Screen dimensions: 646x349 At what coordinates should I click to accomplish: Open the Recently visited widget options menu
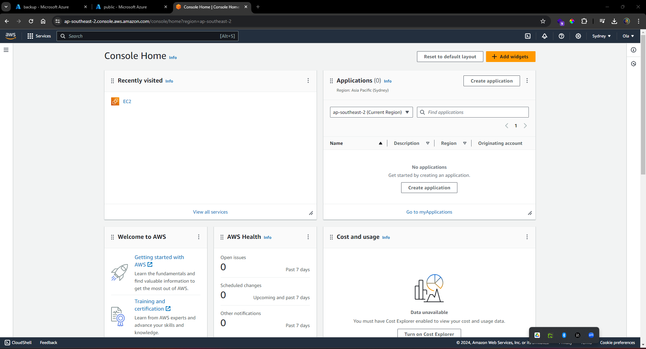pos(308,81)
